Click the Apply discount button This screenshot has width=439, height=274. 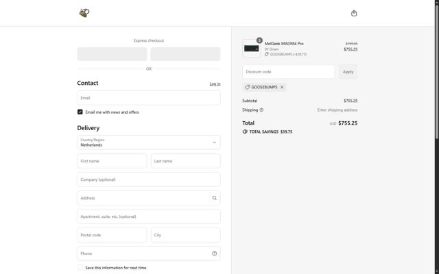348,71
